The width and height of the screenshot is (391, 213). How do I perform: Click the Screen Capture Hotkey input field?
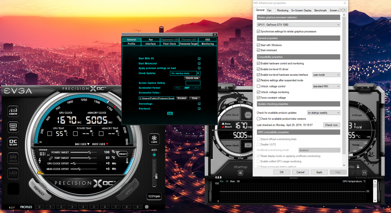click(193, 83)
